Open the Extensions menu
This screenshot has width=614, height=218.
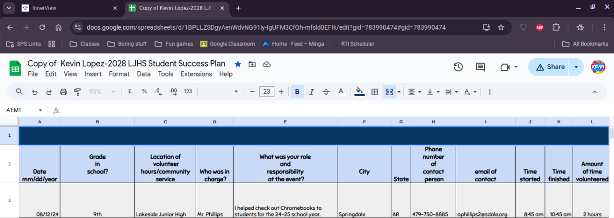(x=196, y=74)
